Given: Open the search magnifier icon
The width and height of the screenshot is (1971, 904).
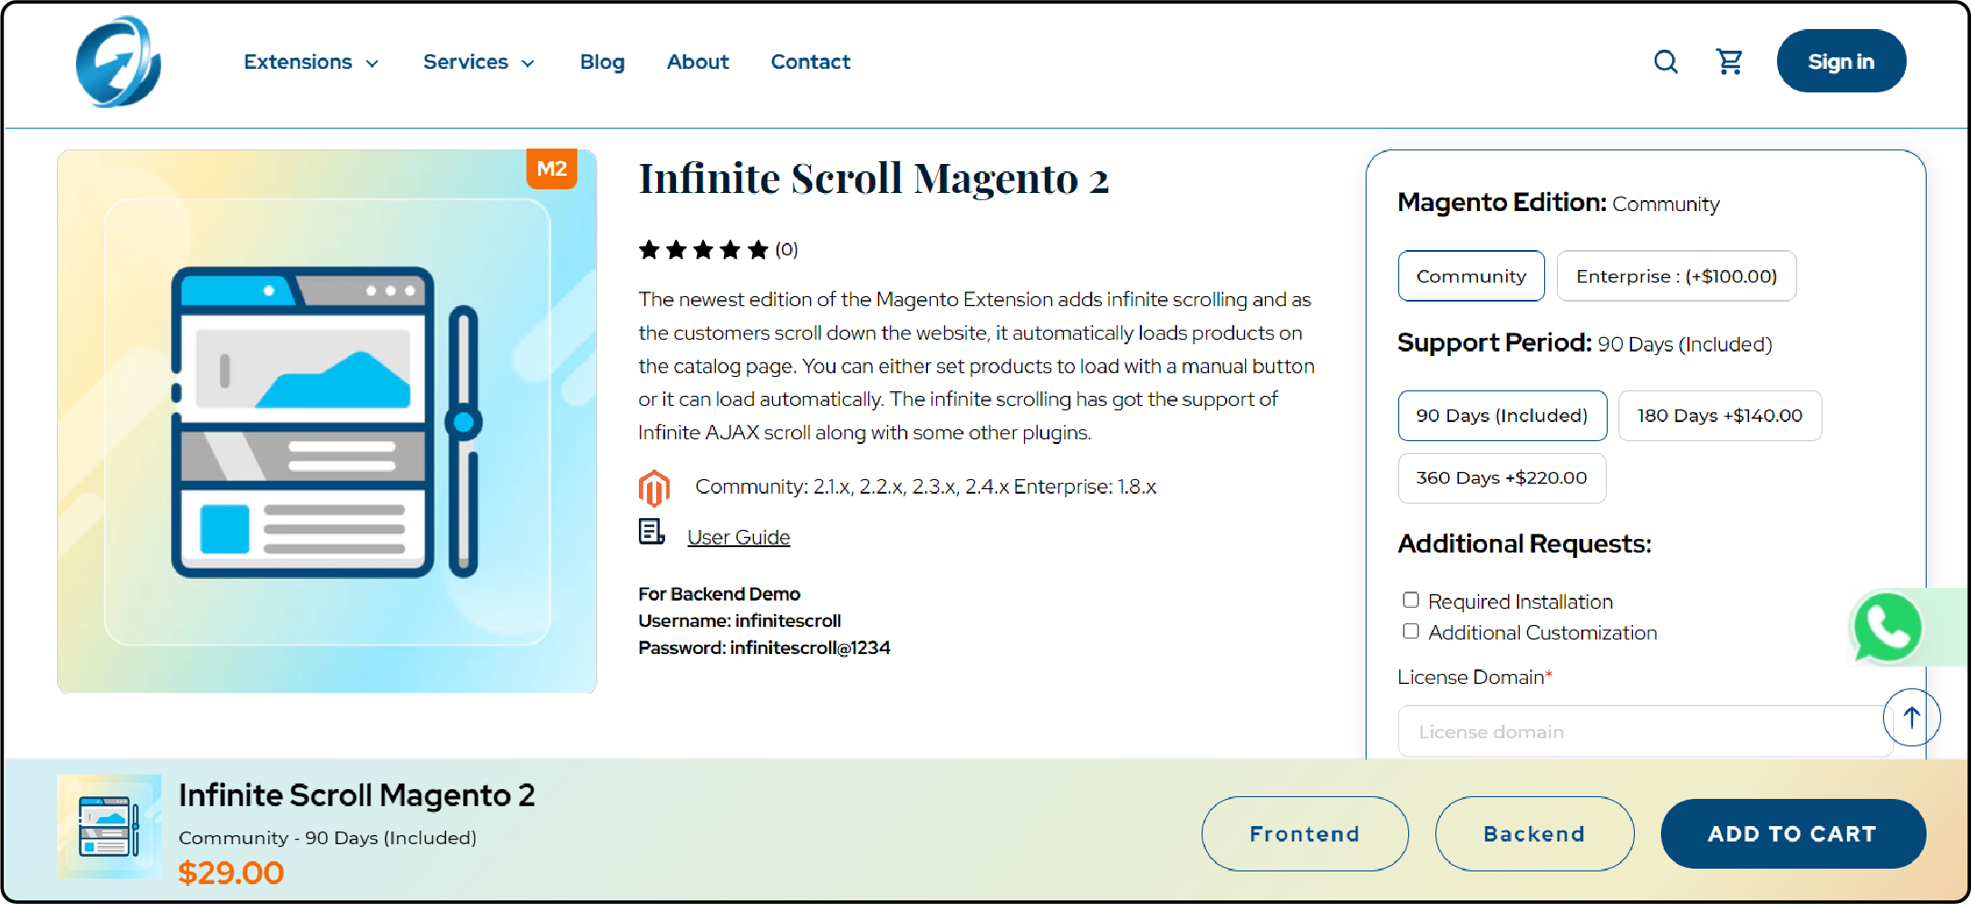Looking at the screenshot, I should (1666, 62).
